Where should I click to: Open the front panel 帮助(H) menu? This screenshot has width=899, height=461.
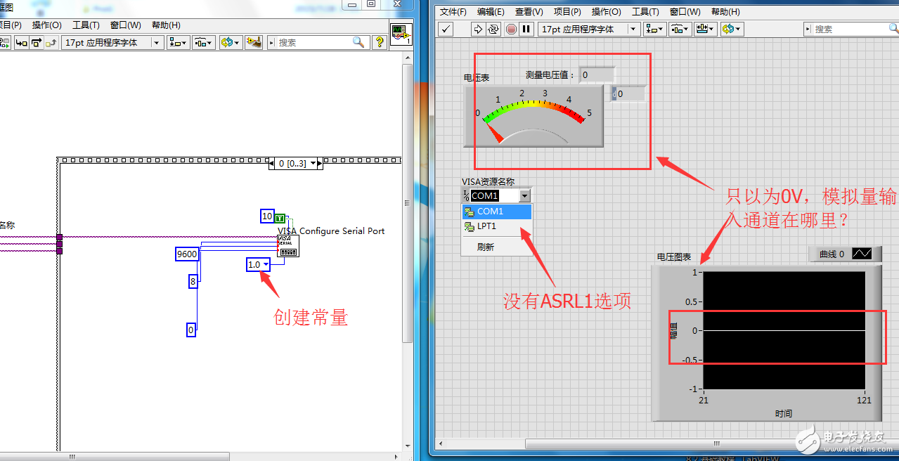(x=725, y=12)
